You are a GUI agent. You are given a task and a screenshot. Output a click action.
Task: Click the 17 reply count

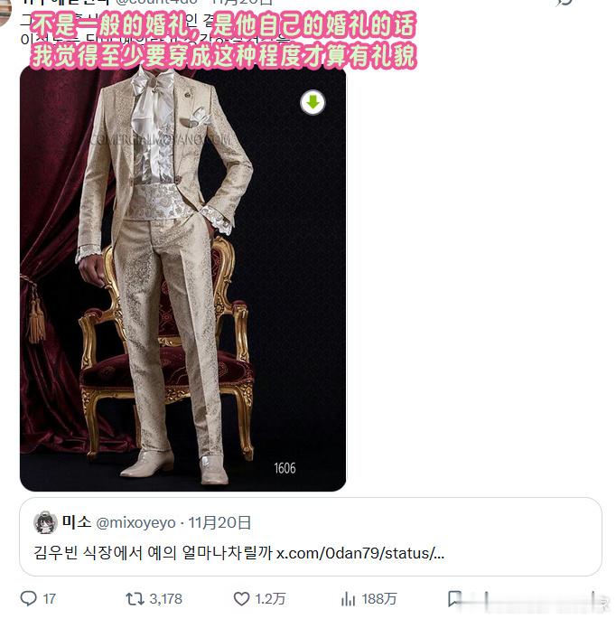click(49, 599)
